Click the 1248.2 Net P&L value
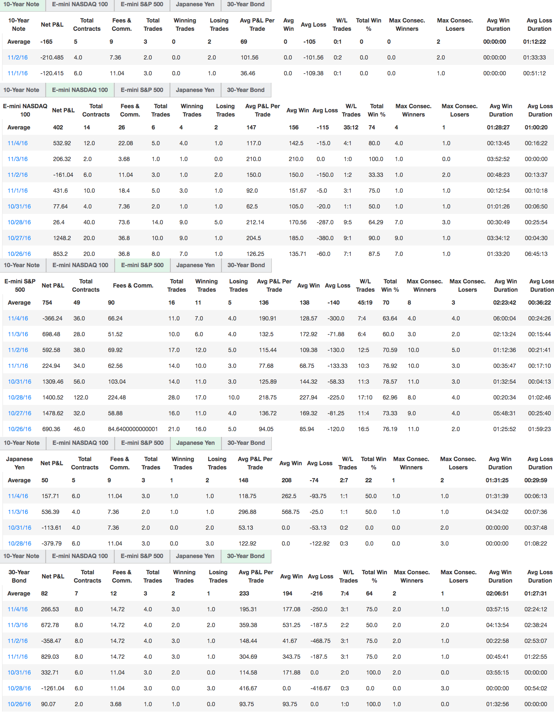Viewport: 554px width, 712px height. [x=62, y=238]
